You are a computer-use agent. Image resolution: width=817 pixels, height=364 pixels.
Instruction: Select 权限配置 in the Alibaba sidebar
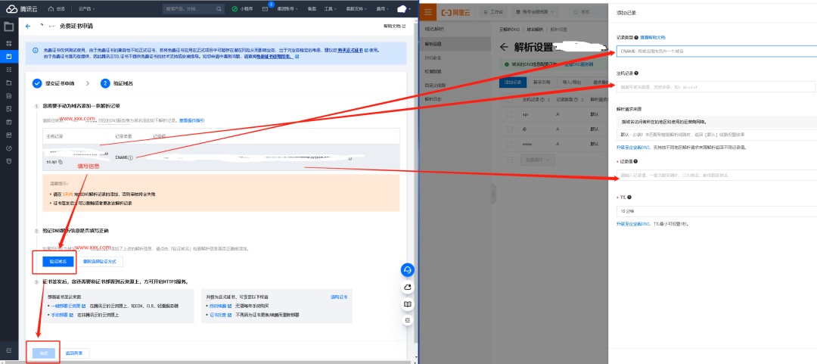[433, 71]
